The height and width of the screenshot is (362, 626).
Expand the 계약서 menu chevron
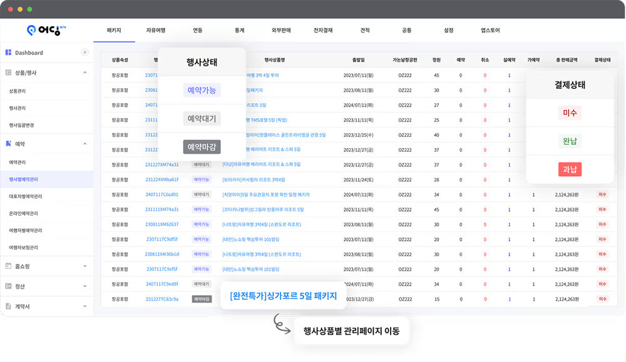point(85,306)
